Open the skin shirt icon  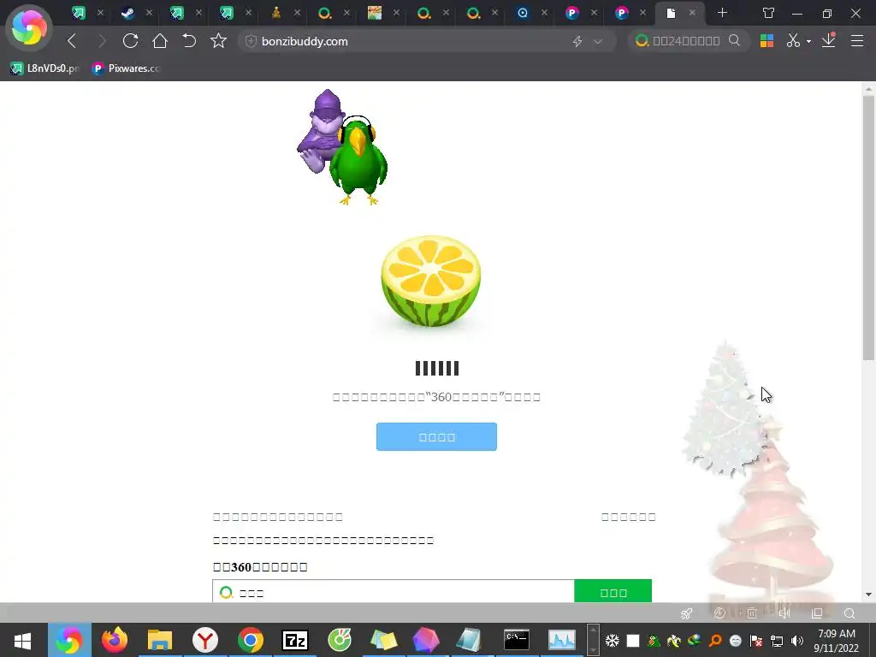click(769, 13)
